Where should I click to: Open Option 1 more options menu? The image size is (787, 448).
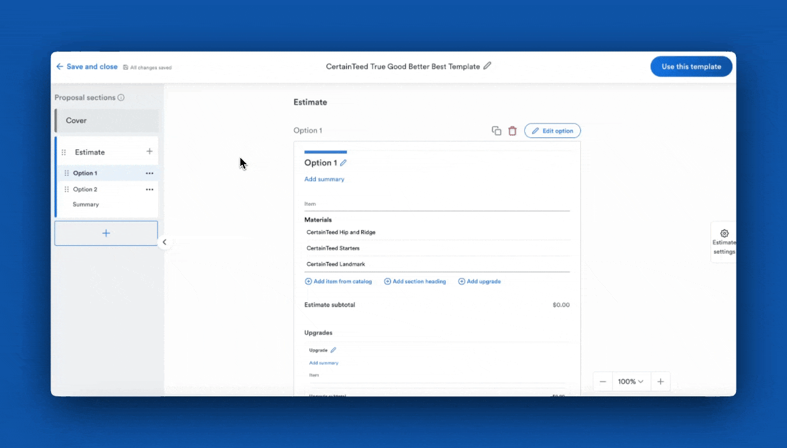[x=149, y=173]
